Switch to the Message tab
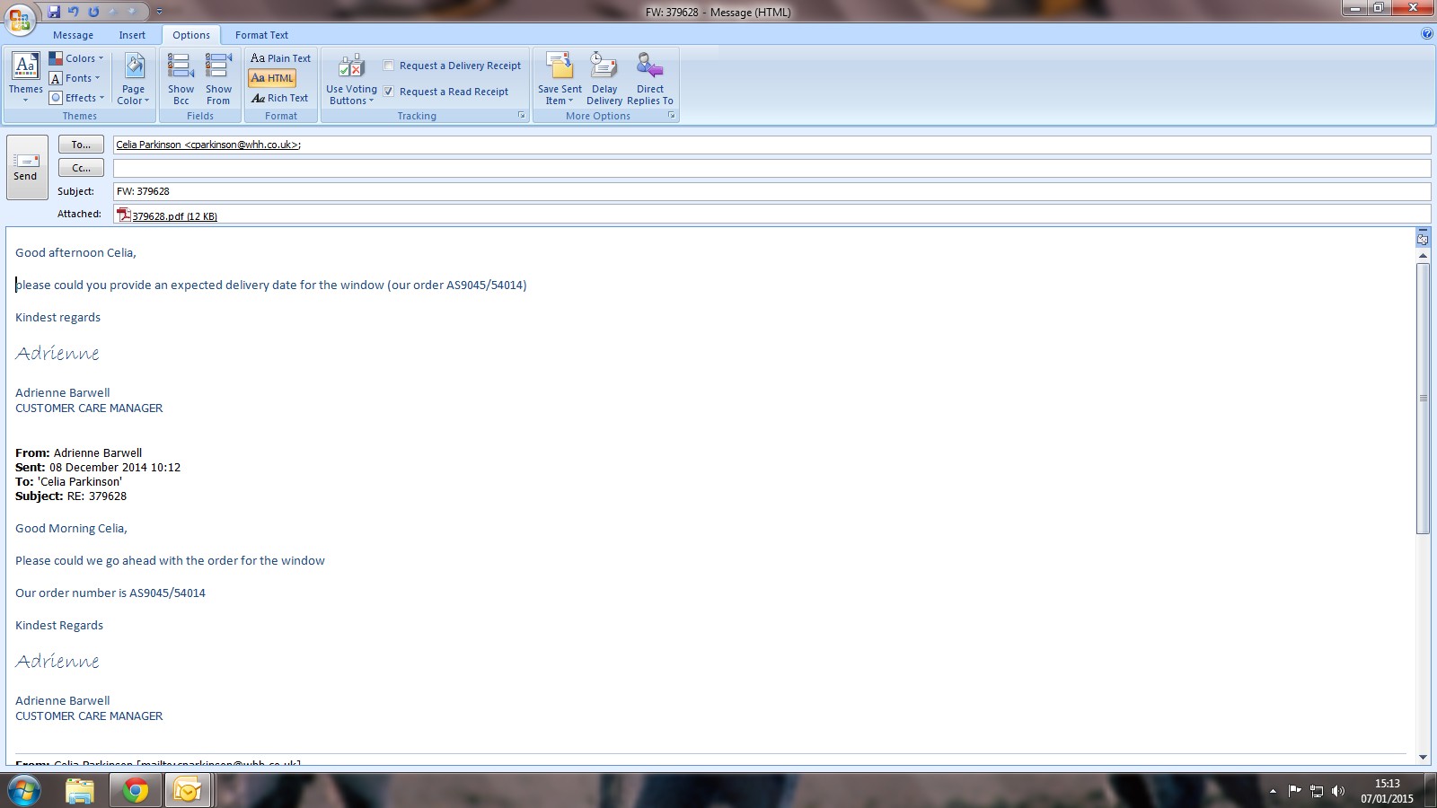The width and height of the screenshot is (1437, 808). tap(73, 35)
